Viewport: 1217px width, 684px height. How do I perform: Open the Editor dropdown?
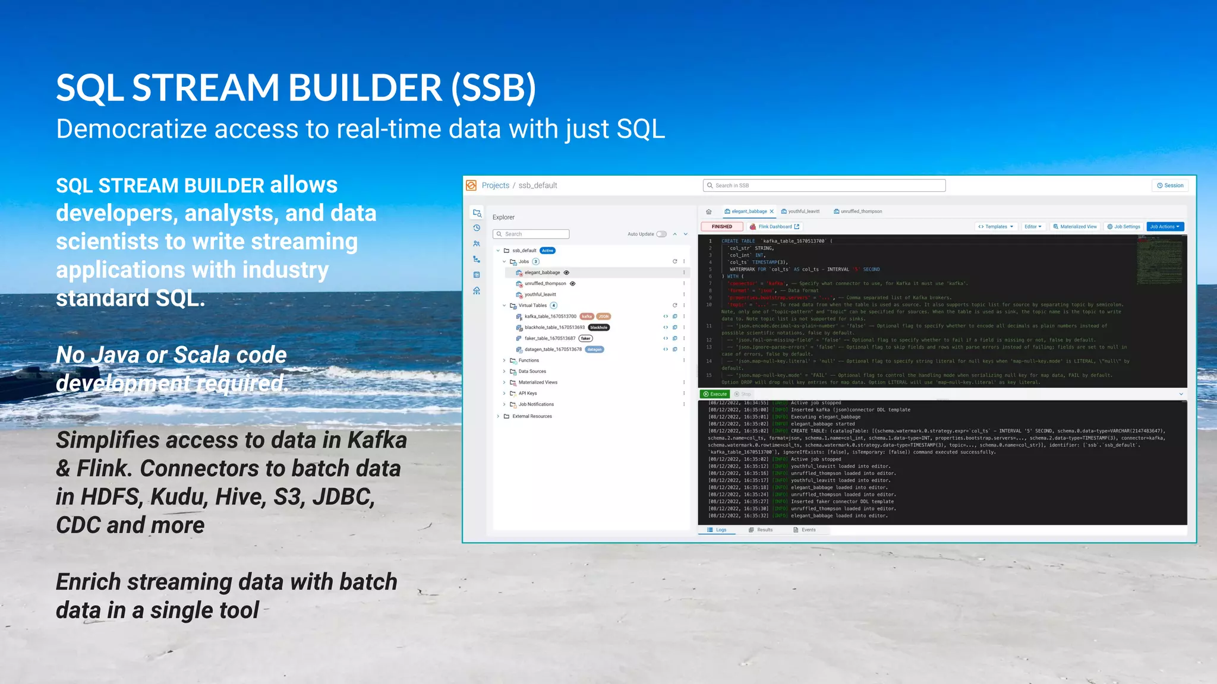tap(1033, 227)
